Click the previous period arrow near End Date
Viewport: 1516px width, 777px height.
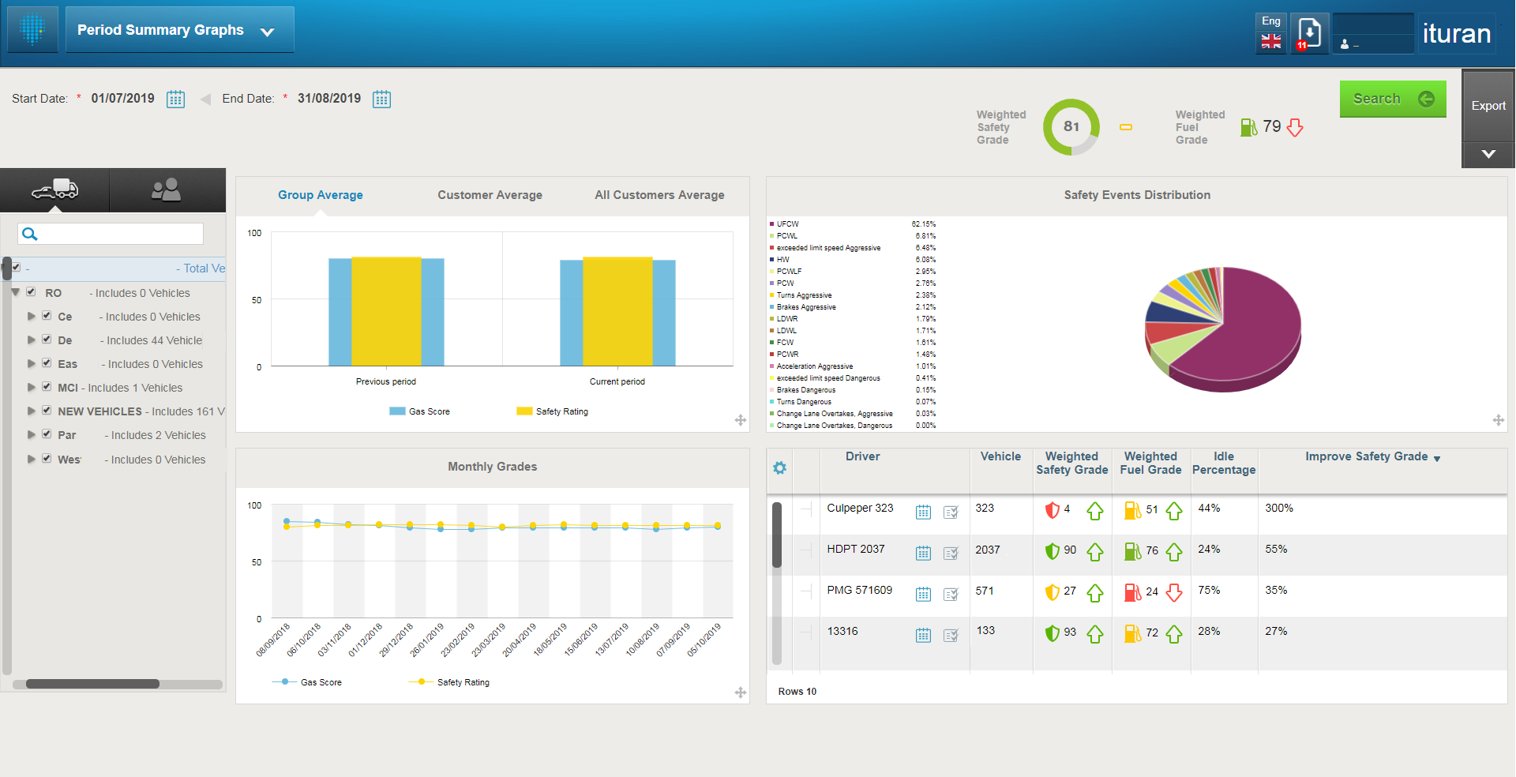click(x=205, y=99)
